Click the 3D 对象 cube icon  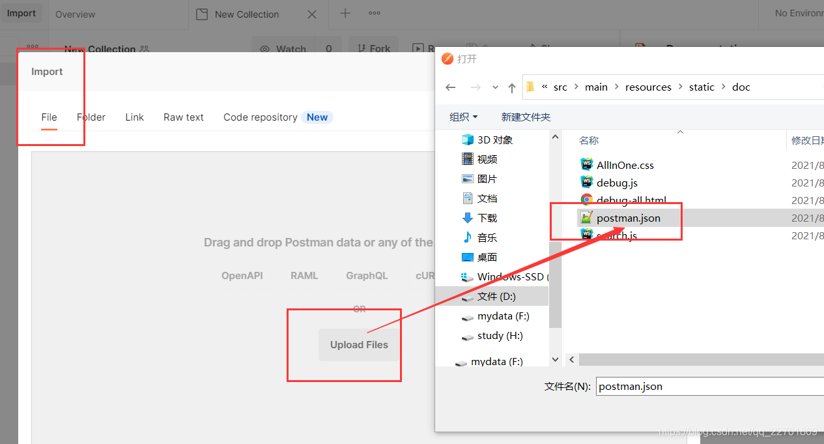pyautogui.click(x=468, y=140)
